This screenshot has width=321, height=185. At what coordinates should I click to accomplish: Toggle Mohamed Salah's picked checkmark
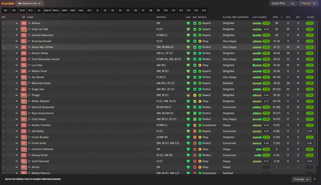point(3,83)
